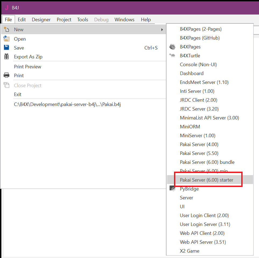Open the Debug menu
This screenshot has height=258, width=259.
click(101, 19)
